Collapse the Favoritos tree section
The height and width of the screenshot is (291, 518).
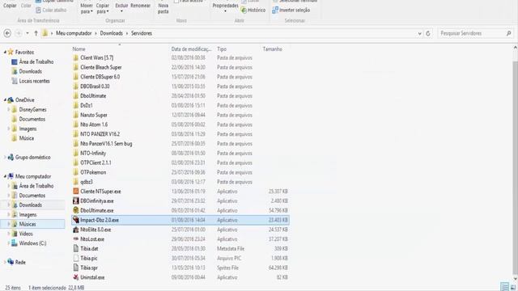(5, 52)
